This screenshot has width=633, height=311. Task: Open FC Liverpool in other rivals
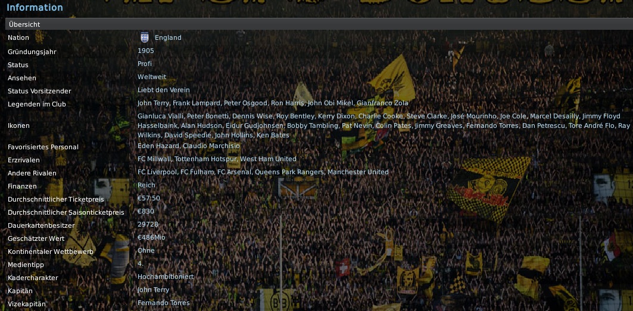pos(157,172)
